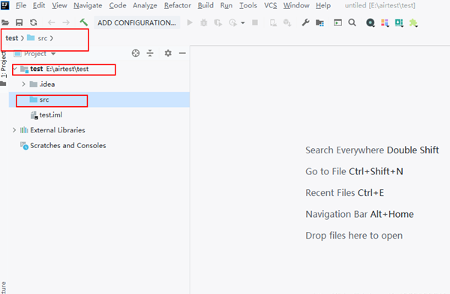This screenshot has width=450, height=294.
Task: Expand External Libraries node
Action: coord(14,130)
